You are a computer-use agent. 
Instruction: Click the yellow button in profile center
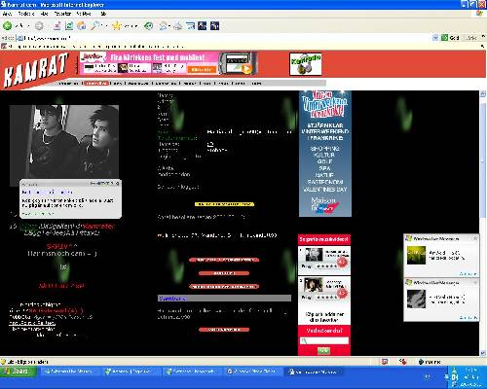pyautogui.click(x=224, y=204)
